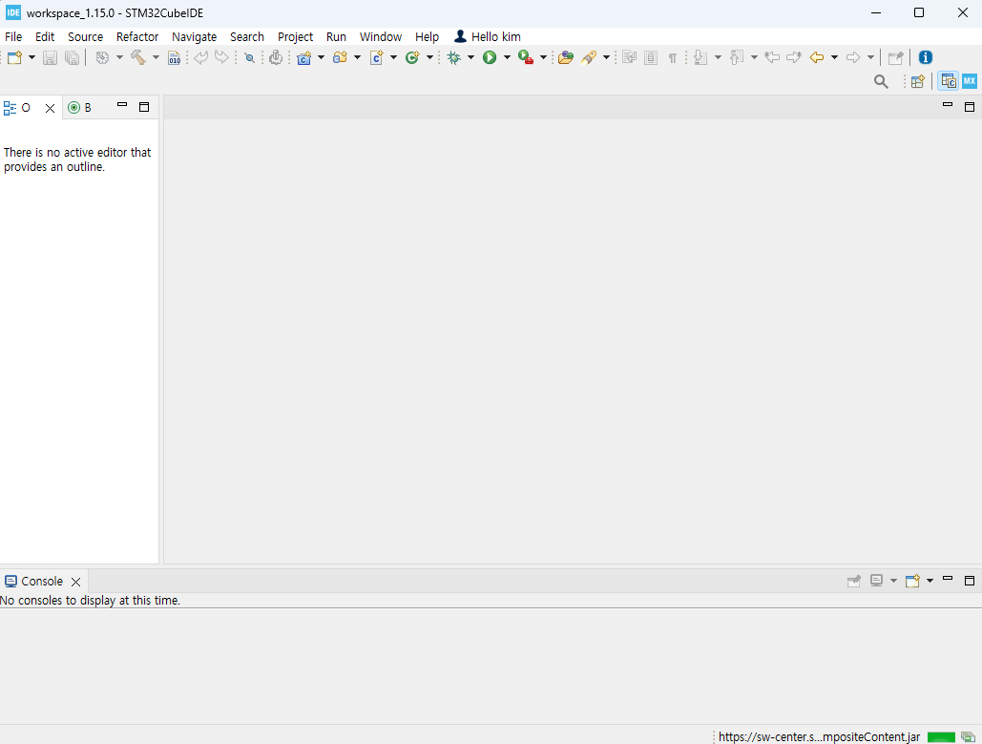The image size is (982, 744).
Task: Open quick search with the magnifier icon
Action: [x=881, y=81]
